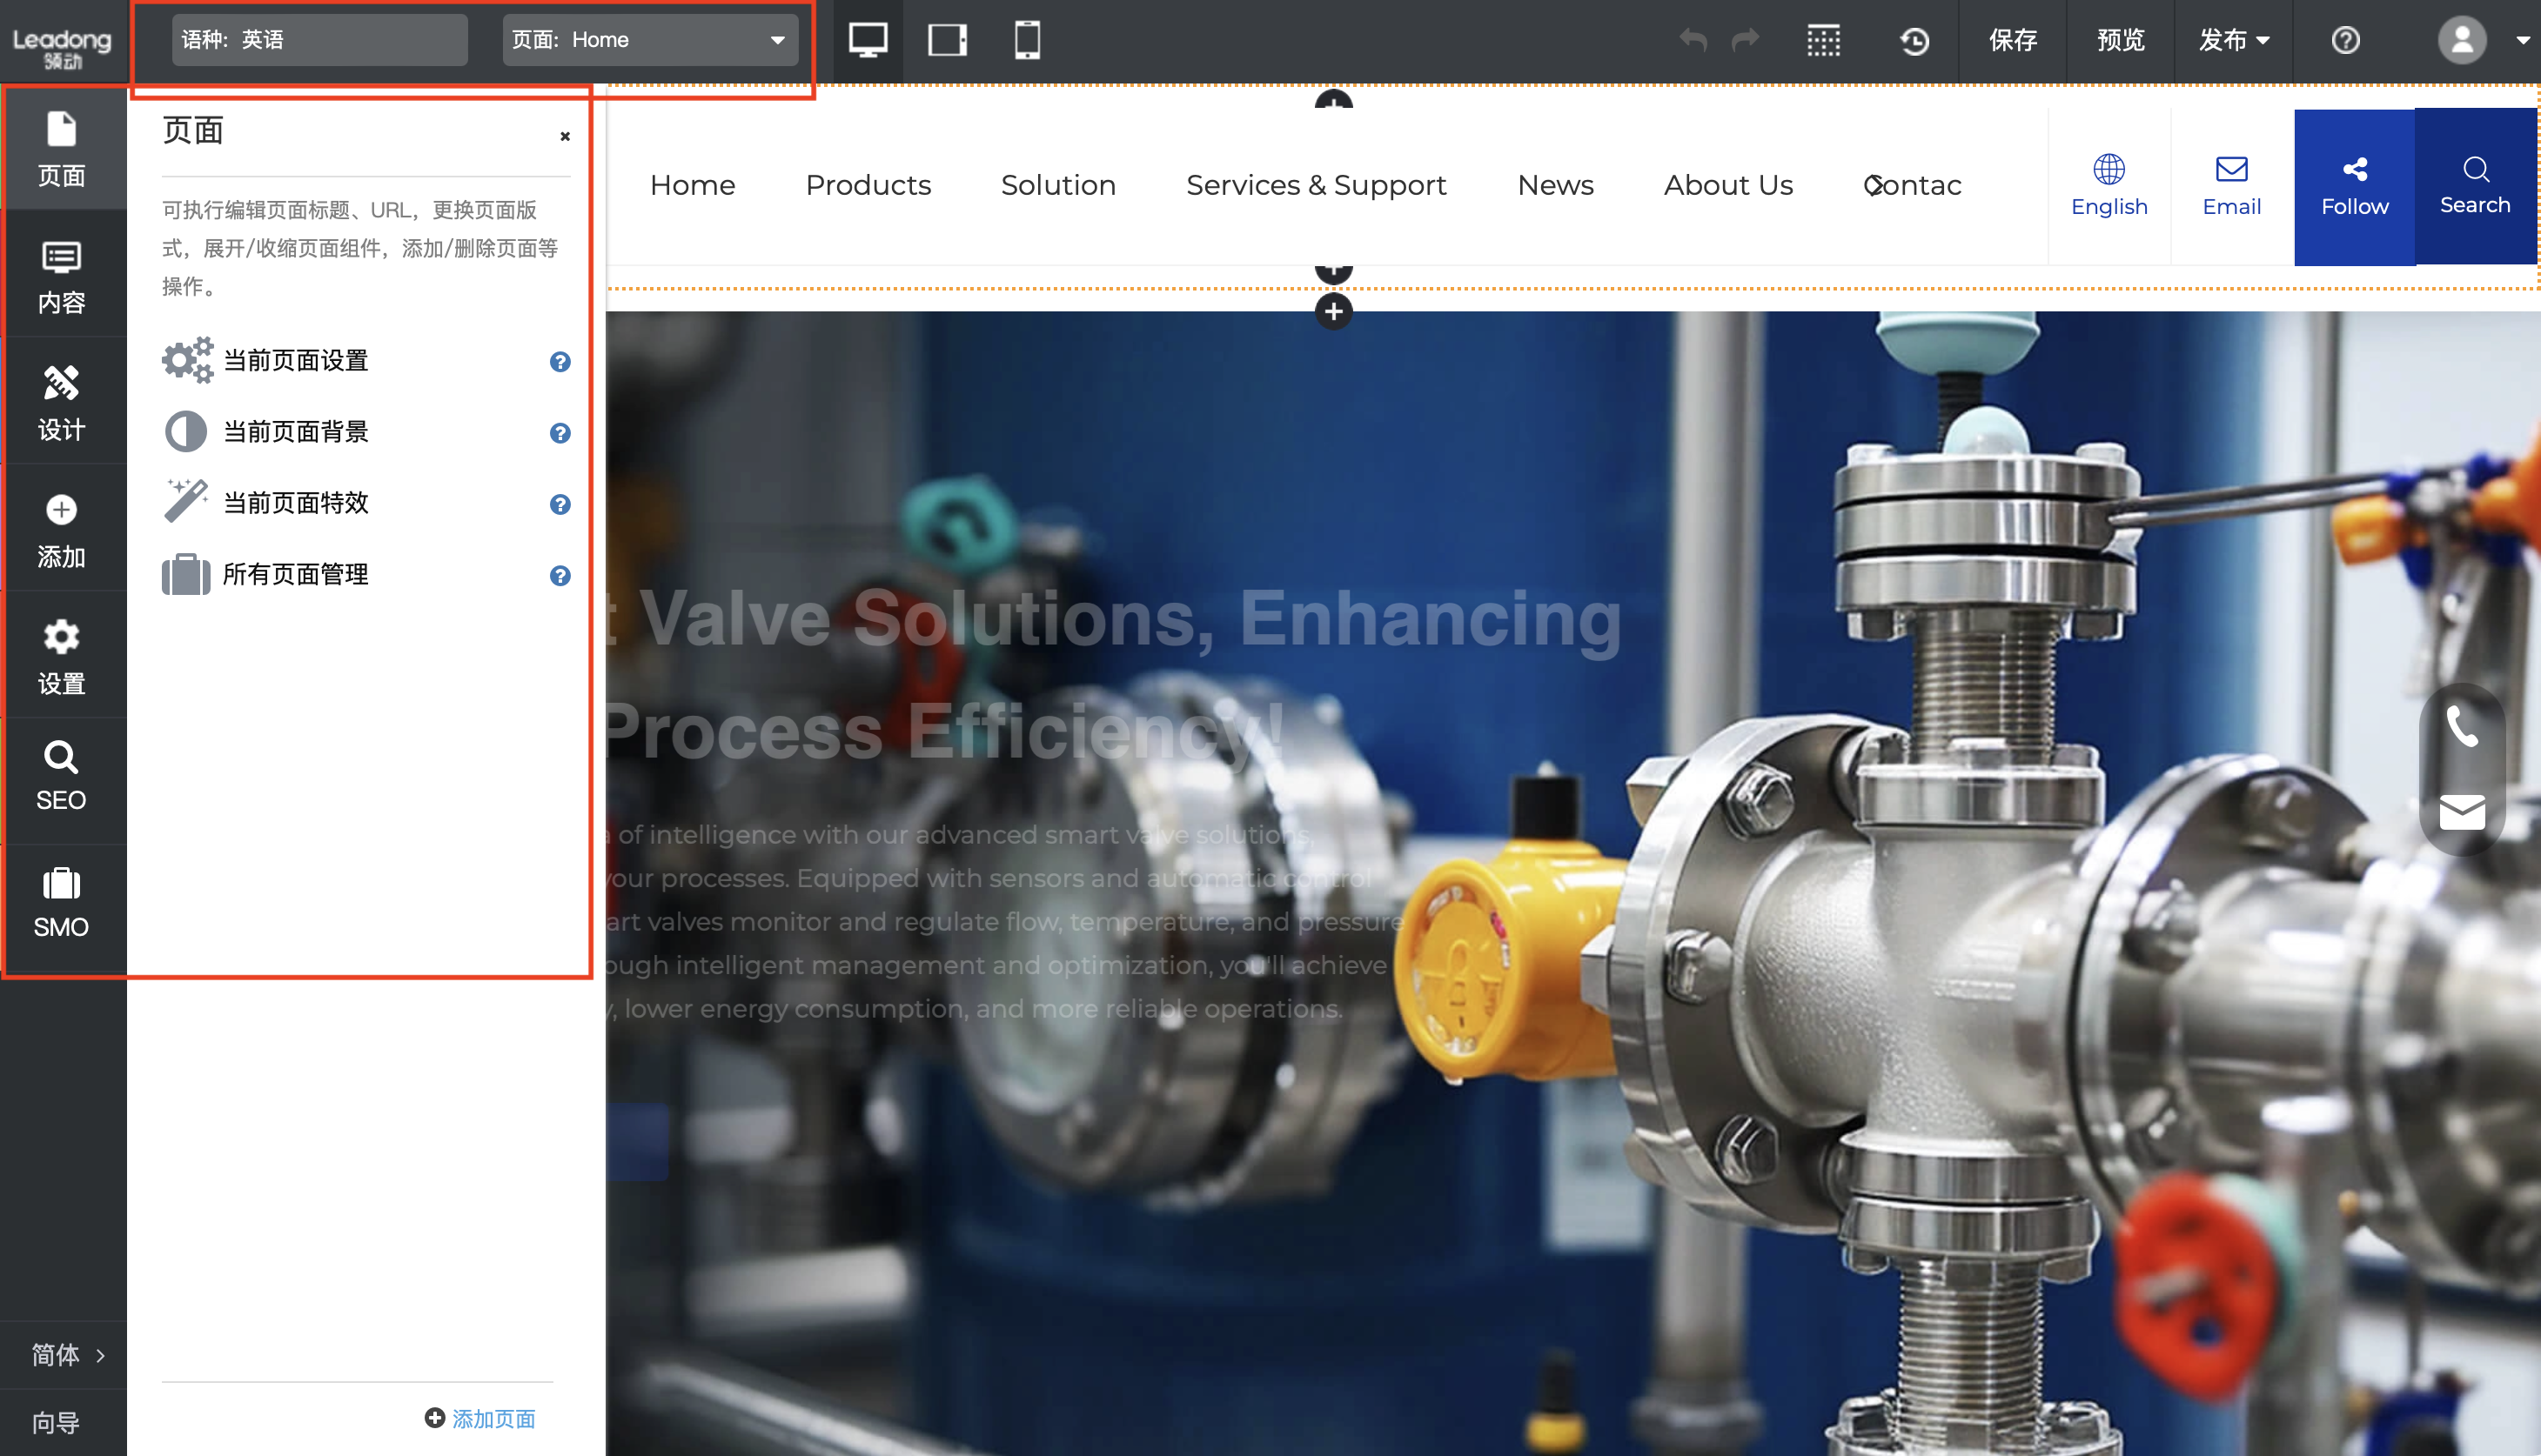The width and height of the screenshot is (2541, 1456).
Task: Expand the 简体 language switcher
Action: pos(65,1354)
